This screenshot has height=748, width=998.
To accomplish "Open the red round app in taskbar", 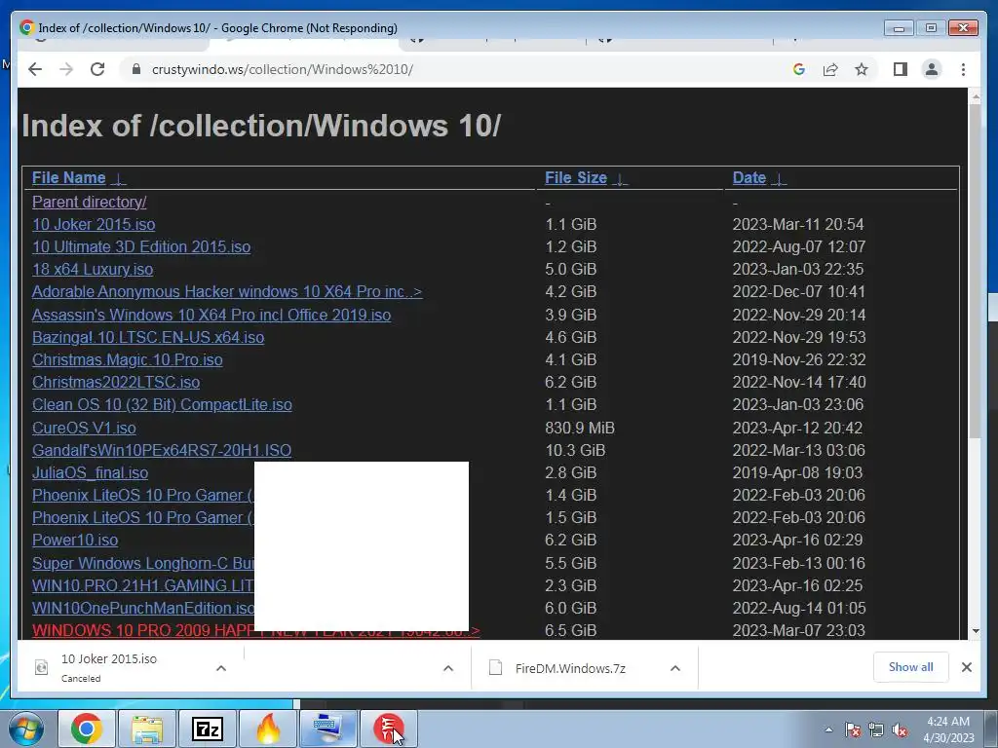I will (x=389, y=729).
